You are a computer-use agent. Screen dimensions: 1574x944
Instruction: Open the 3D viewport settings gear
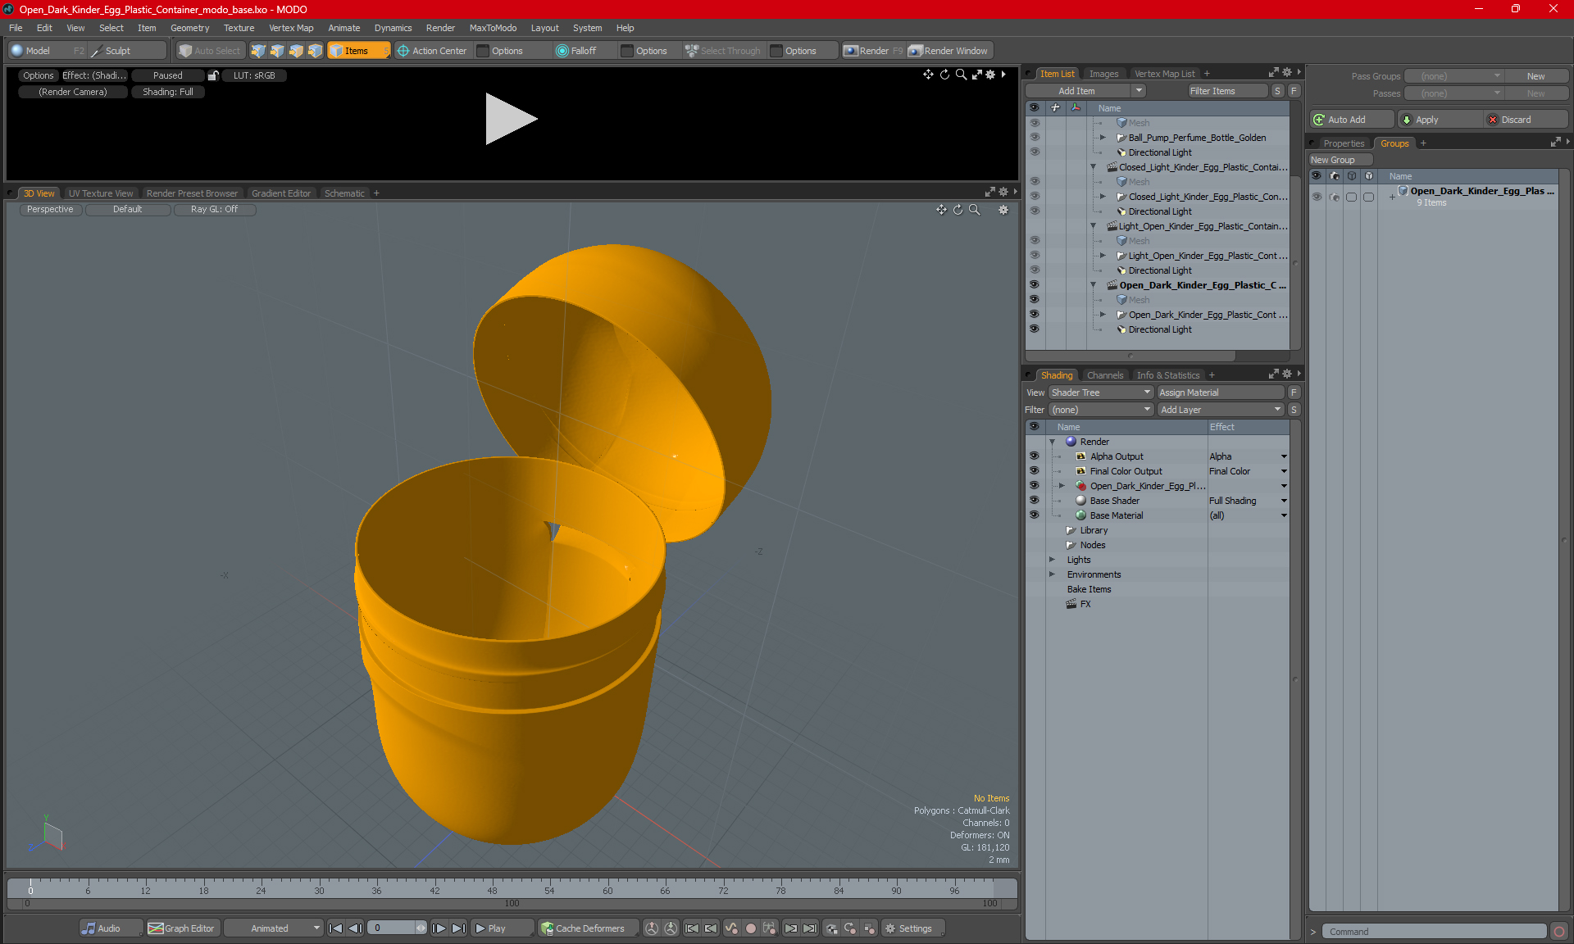coord(1003,210)
